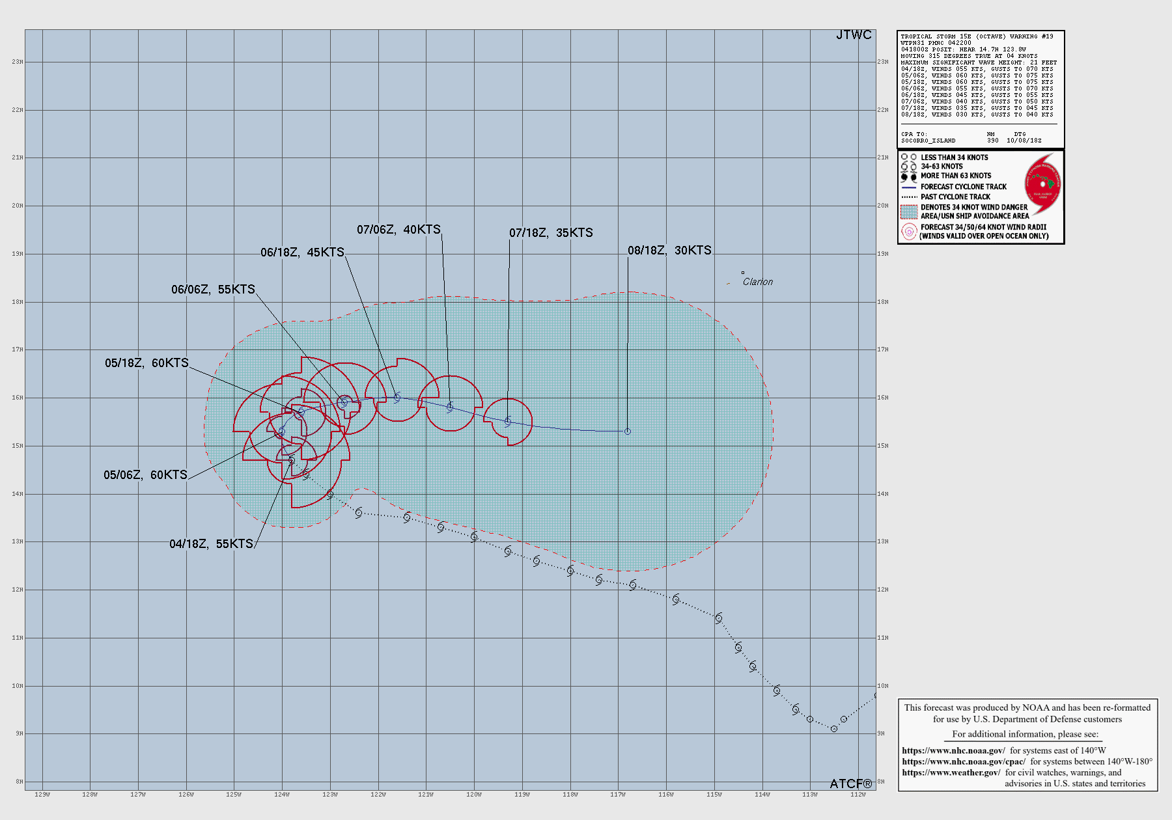Click the '07/18Z, 35KTS' forecast label
Viewport: 1172px width, 820px height.
[x=551, y=233]
